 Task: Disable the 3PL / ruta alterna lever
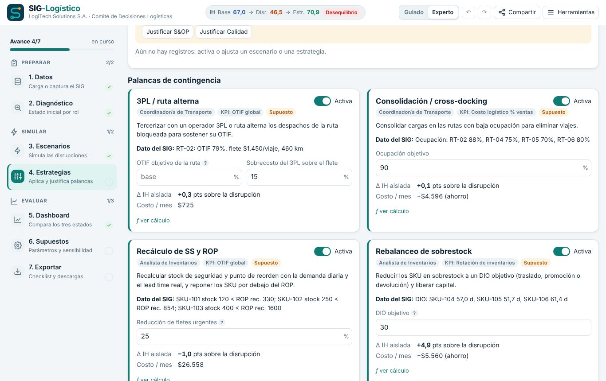tap(323, 101)
